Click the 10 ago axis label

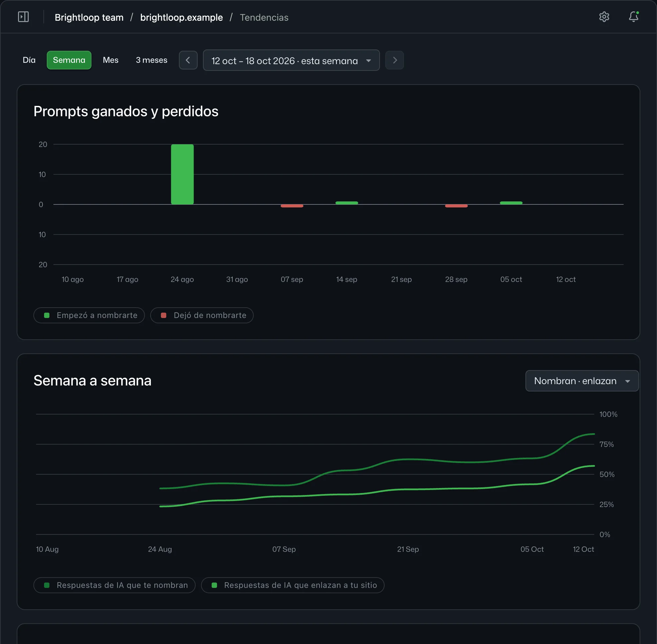73,279
